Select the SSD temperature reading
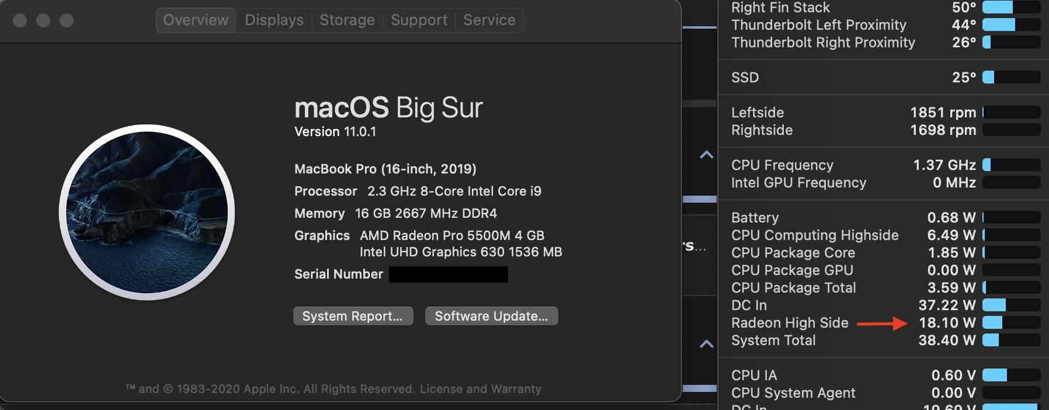This screenshot has height=410, width=1049. point(964,78)
